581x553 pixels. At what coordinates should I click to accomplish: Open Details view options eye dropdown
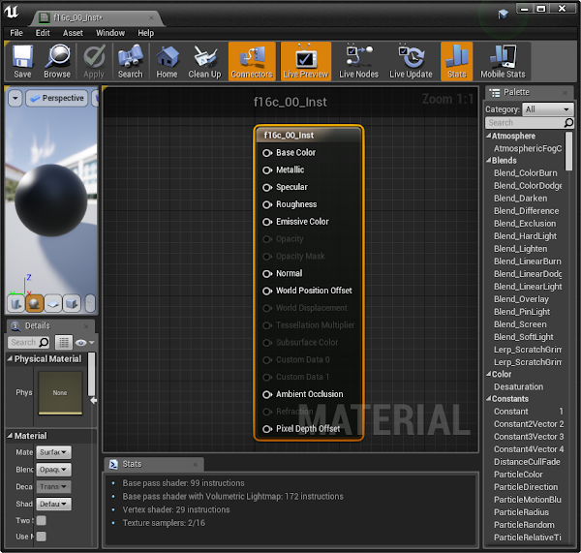pos(84,343)
